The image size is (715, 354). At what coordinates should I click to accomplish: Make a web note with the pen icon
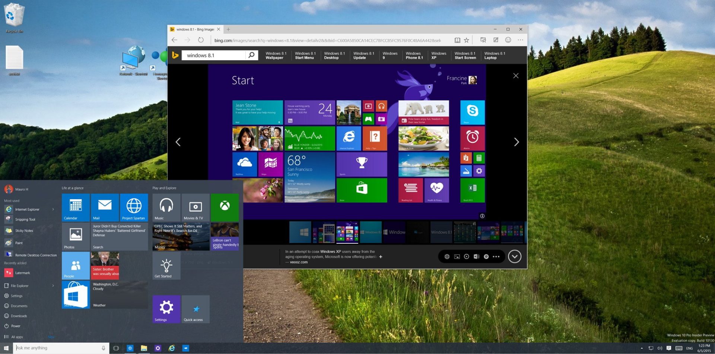pyautogui.click(x=496, y=40)
